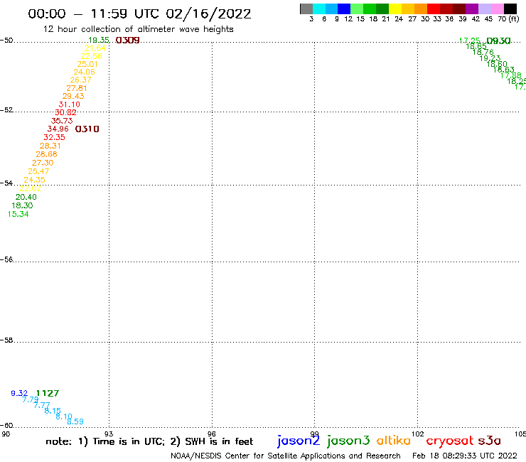This screenshot has height=462, width=526.
Task: Select the value 24.06 on the track
Action: pos(84,72)
